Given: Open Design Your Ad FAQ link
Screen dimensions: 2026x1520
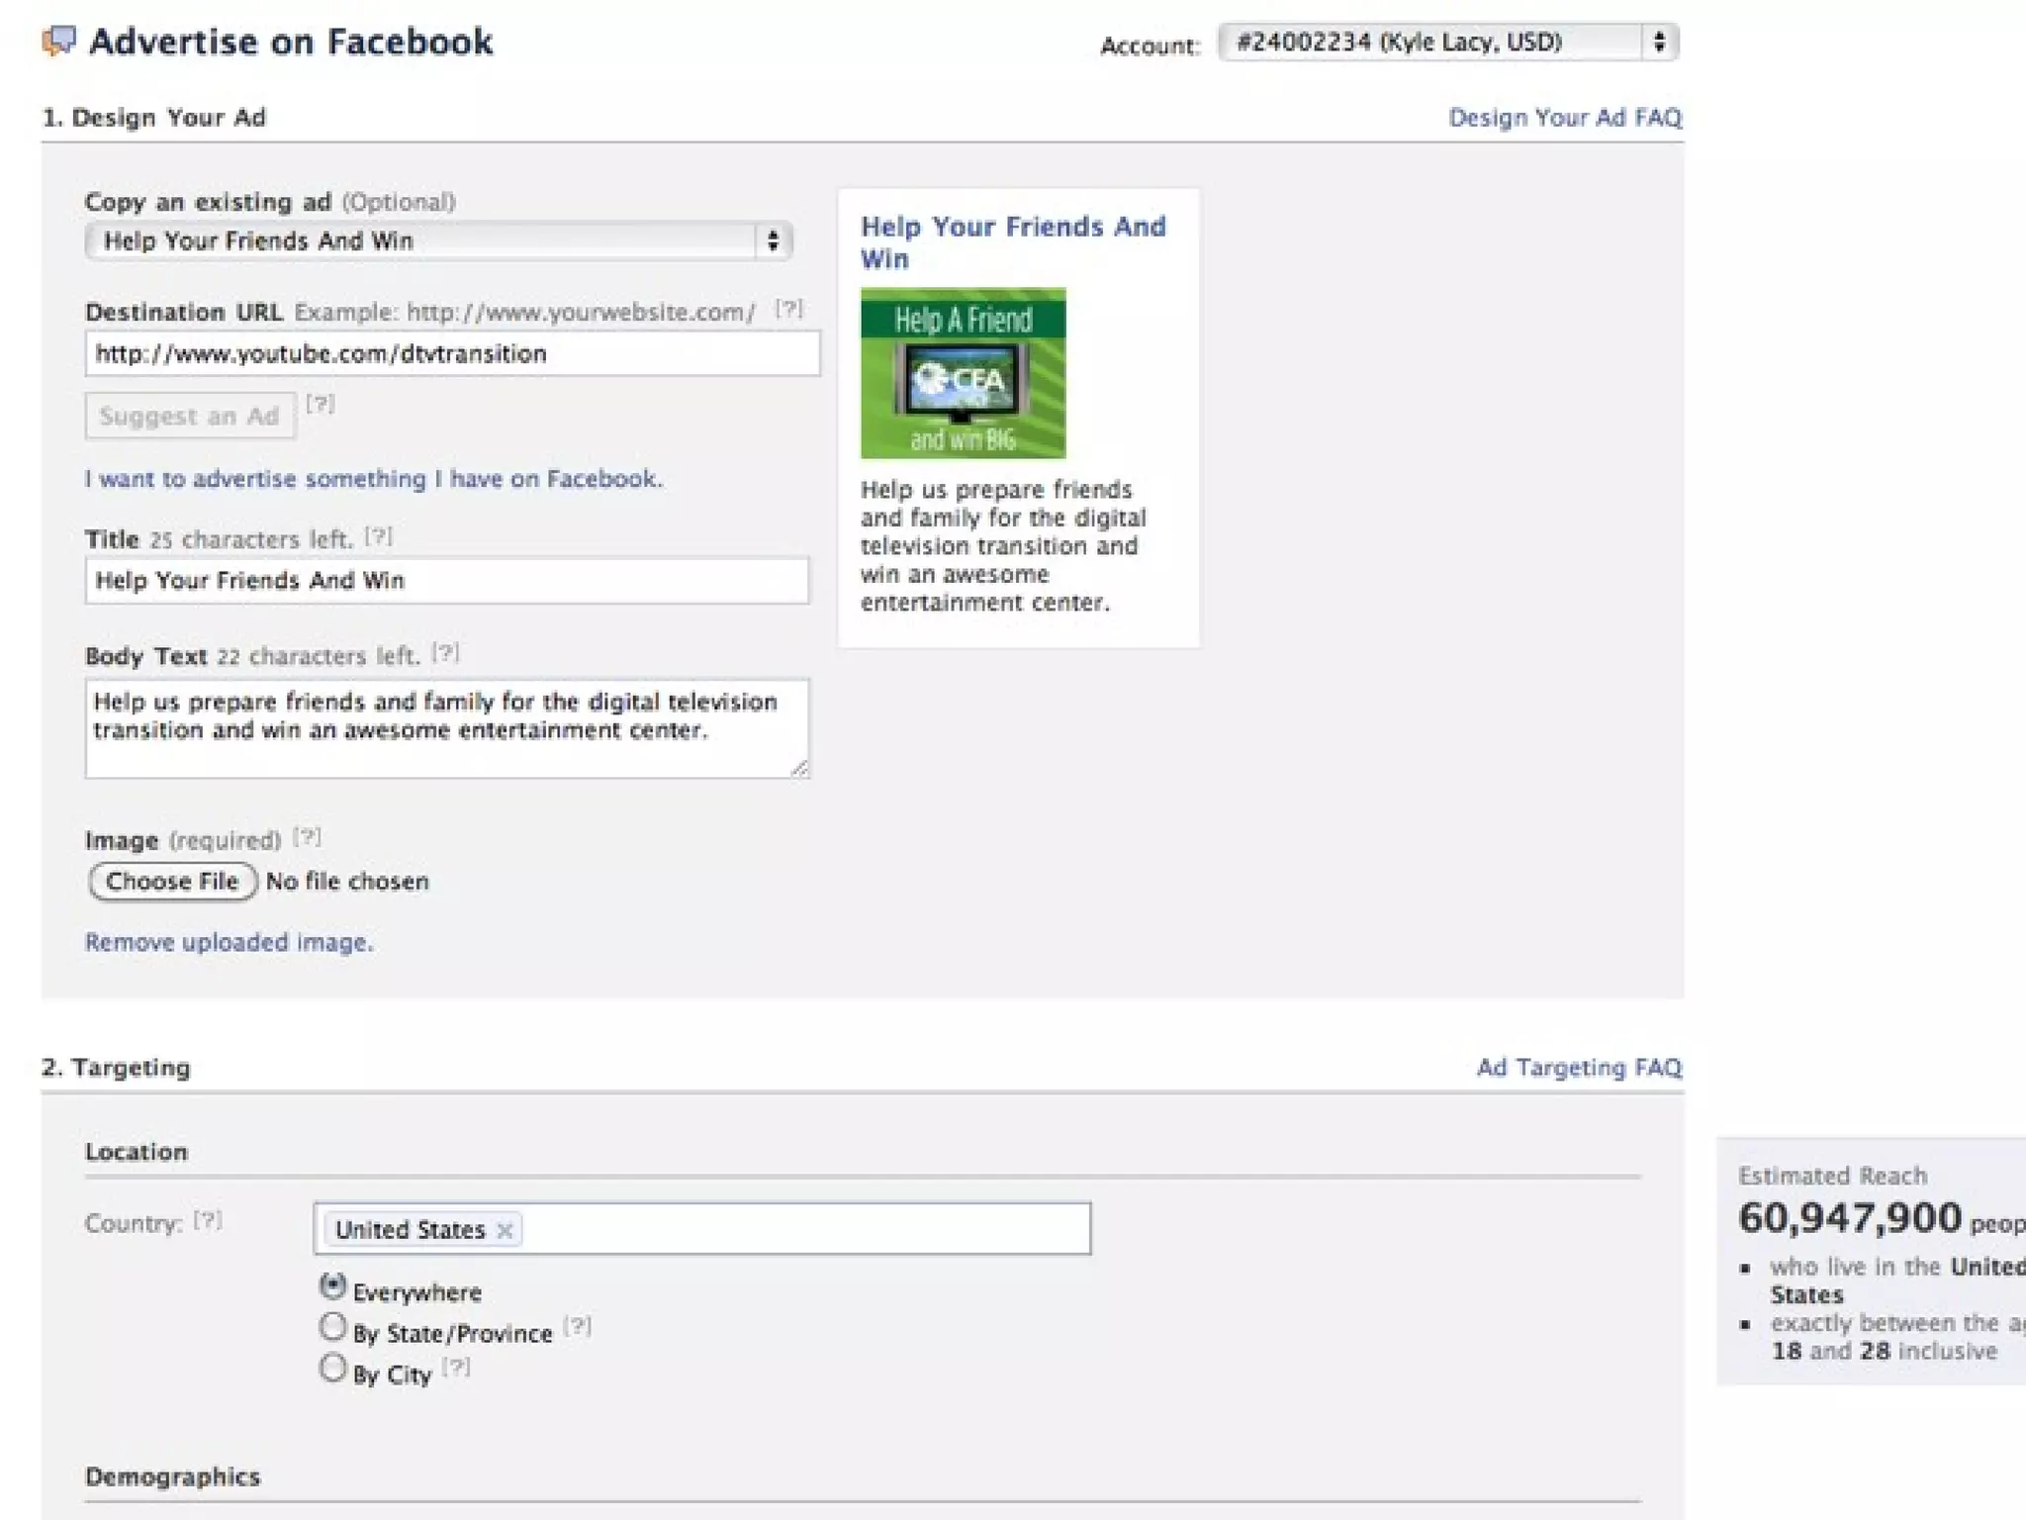Looking at the screenshot, I should coord(1564,118).
